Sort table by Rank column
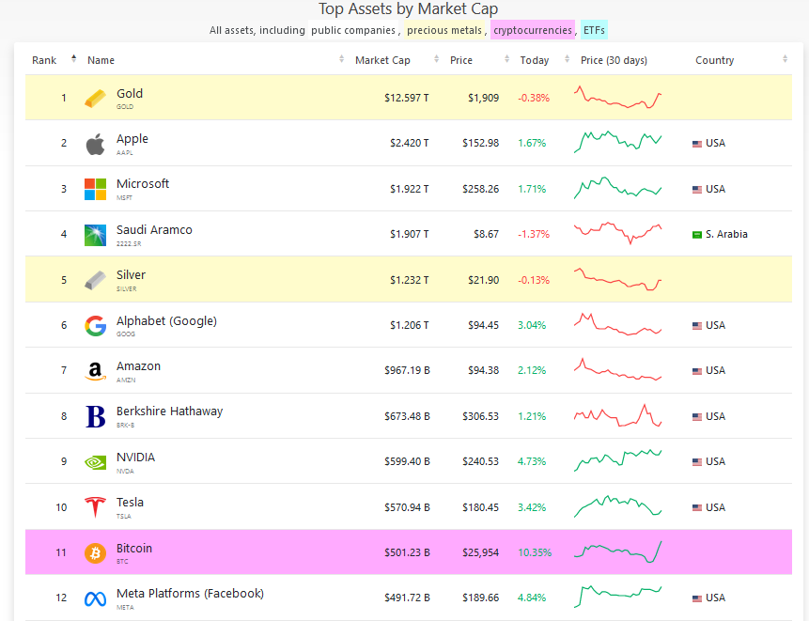Viewport: 809px width, 621px height. 44,60
